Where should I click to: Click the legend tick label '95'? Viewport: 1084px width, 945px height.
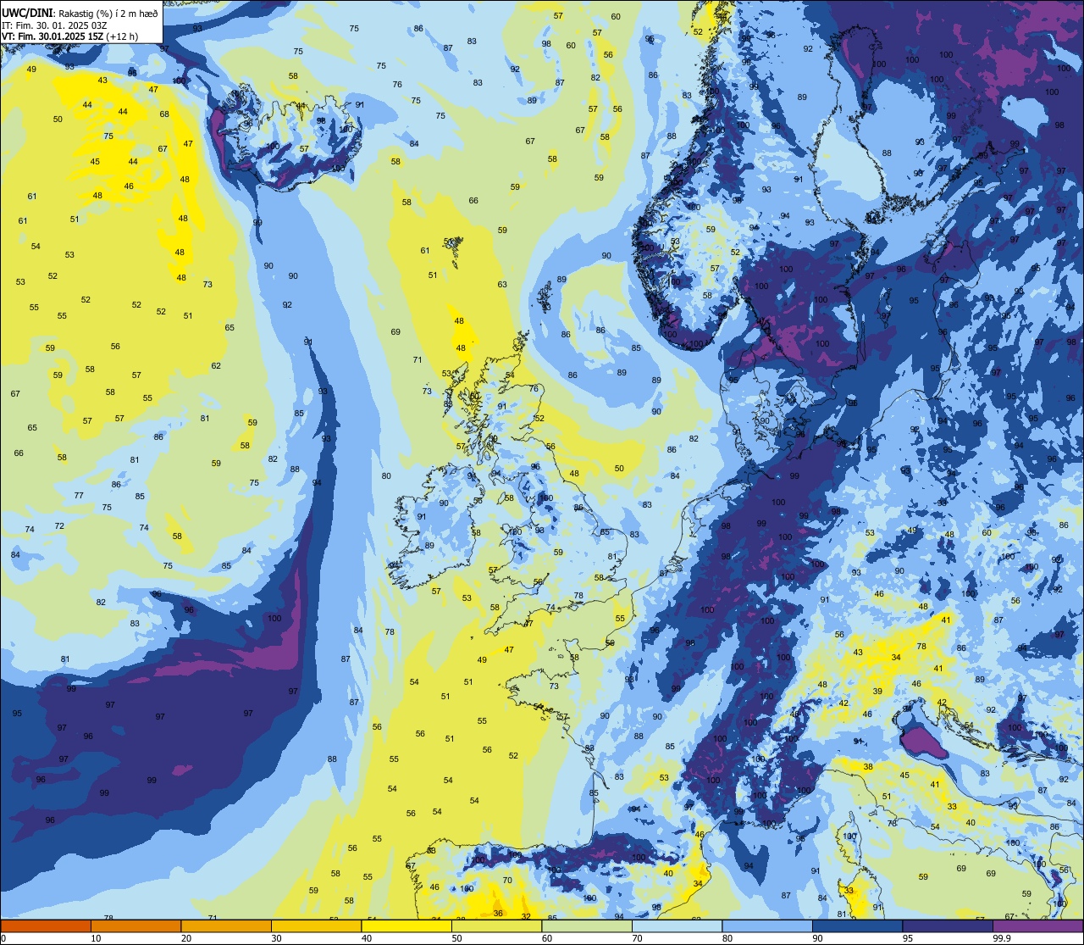(908, 938)
